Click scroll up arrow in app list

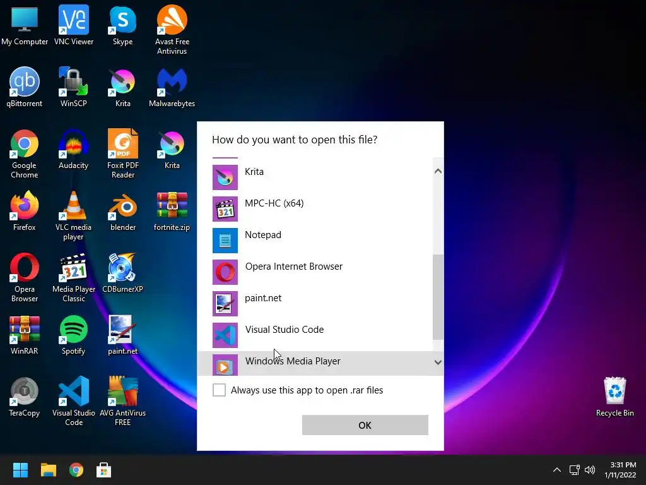point(438,171)
